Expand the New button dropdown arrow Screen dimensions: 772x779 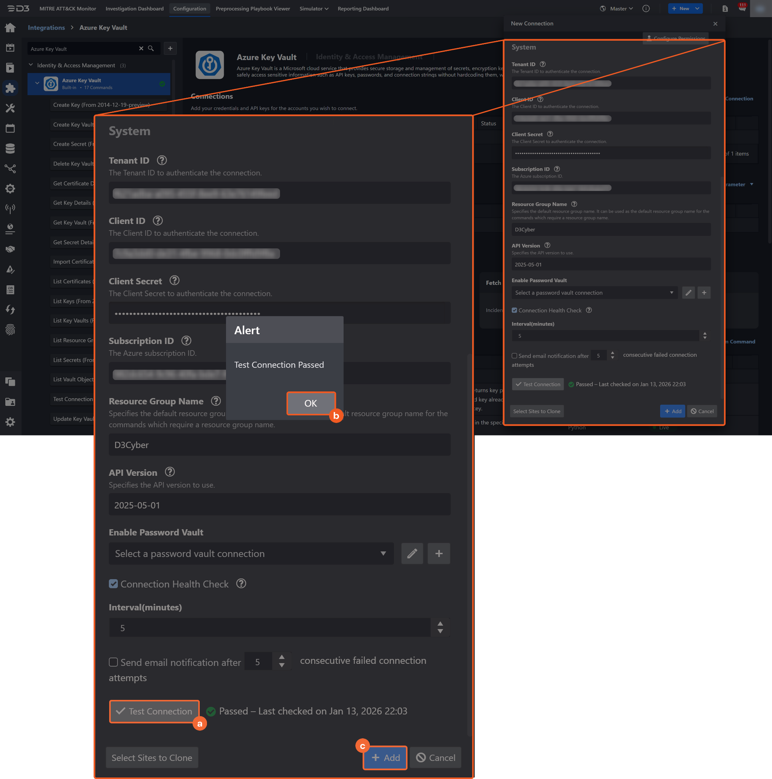[x=697, y=8]
